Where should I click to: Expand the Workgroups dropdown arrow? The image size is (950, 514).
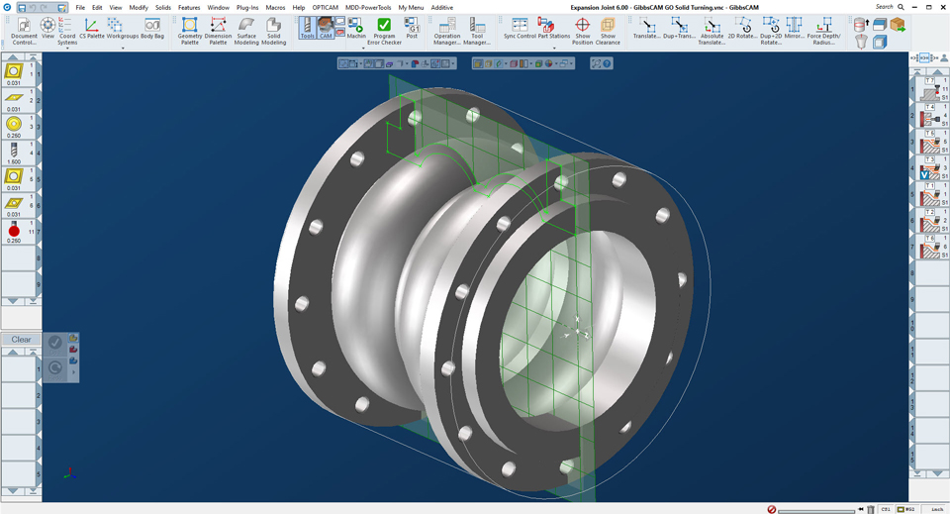point(123,48)
